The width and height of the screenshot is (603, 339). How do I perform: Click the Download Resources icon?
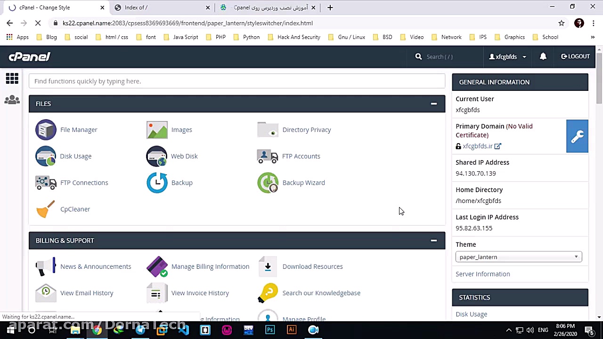268,266
